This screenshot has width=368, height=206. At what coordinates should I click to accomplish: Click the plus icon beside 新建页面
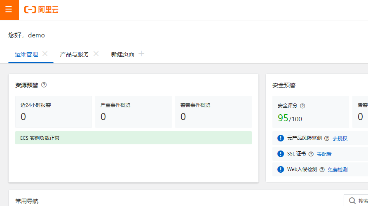coord(141,54)
